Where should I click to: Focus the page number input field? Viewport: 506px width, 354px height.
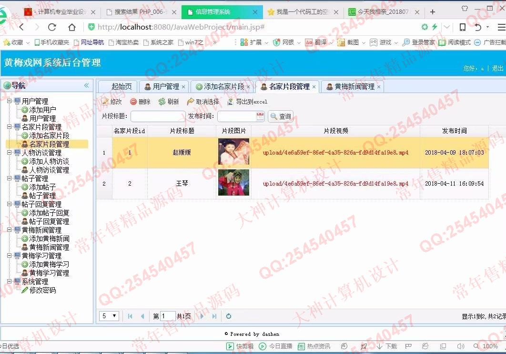(168, 316)
